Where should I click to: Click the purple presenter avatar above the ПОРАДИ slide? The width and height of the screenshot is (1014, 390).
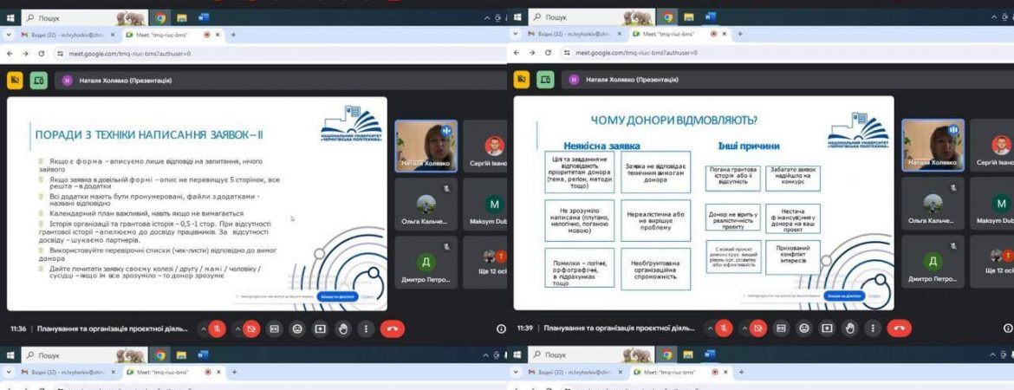67,81
